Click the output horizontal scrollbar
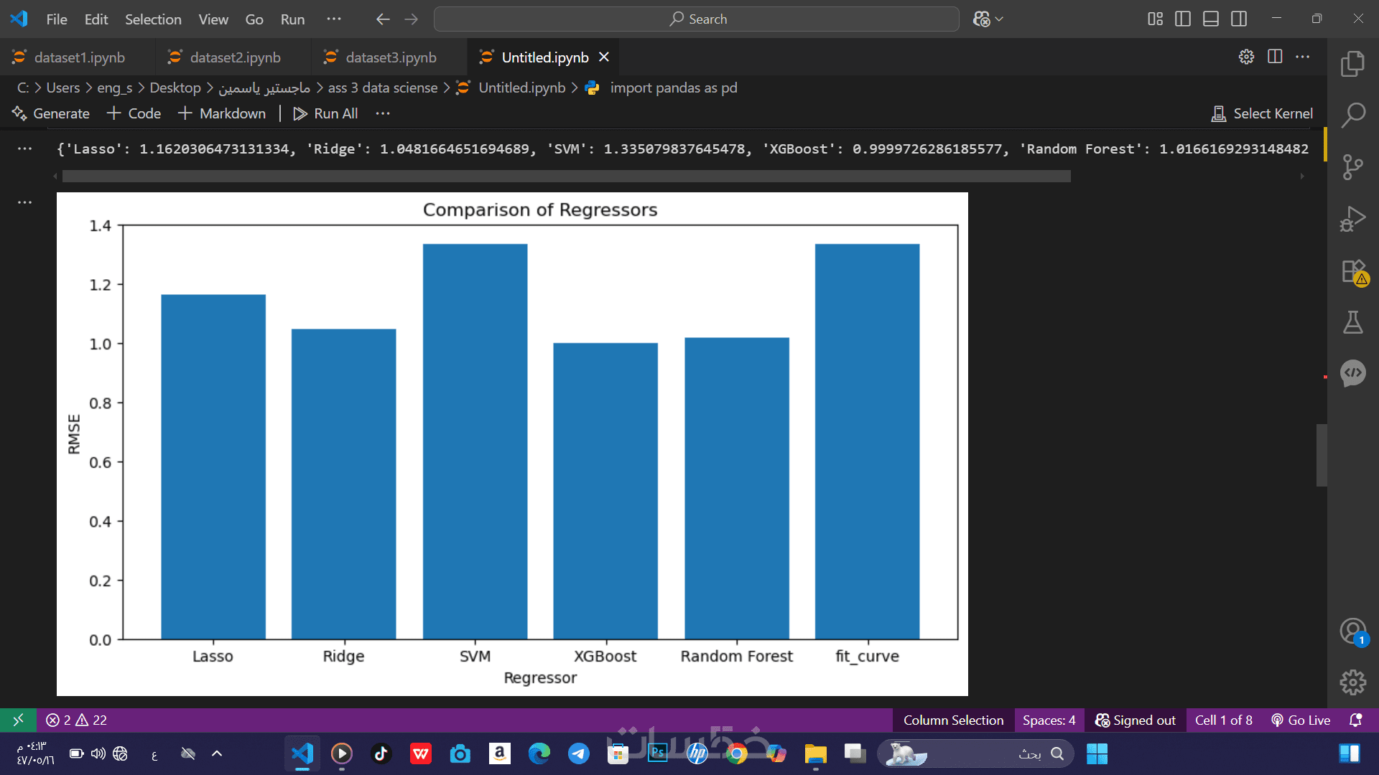 coord(566,177)
